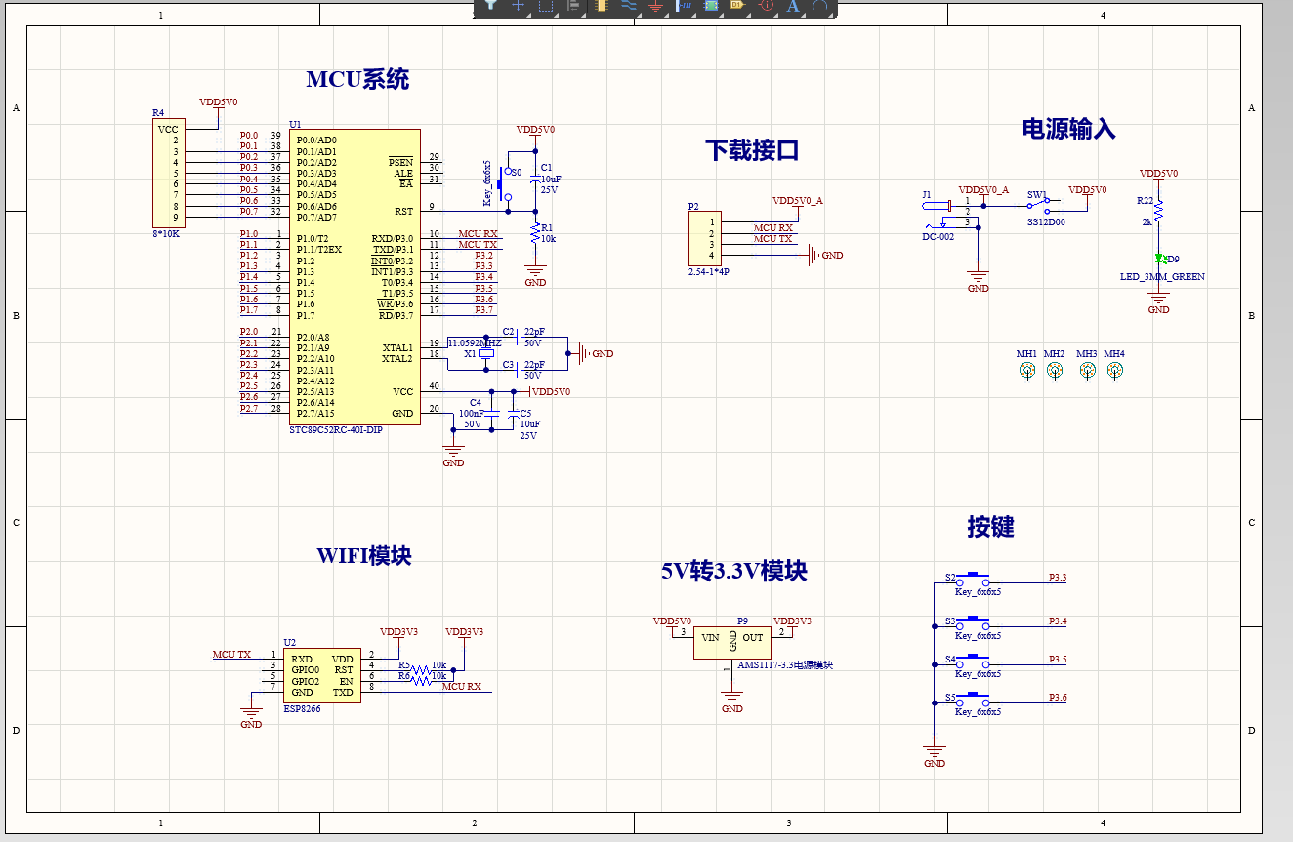1293x842 pixels.
Task: Click the '按键' section title
Action: coord(991,527)
